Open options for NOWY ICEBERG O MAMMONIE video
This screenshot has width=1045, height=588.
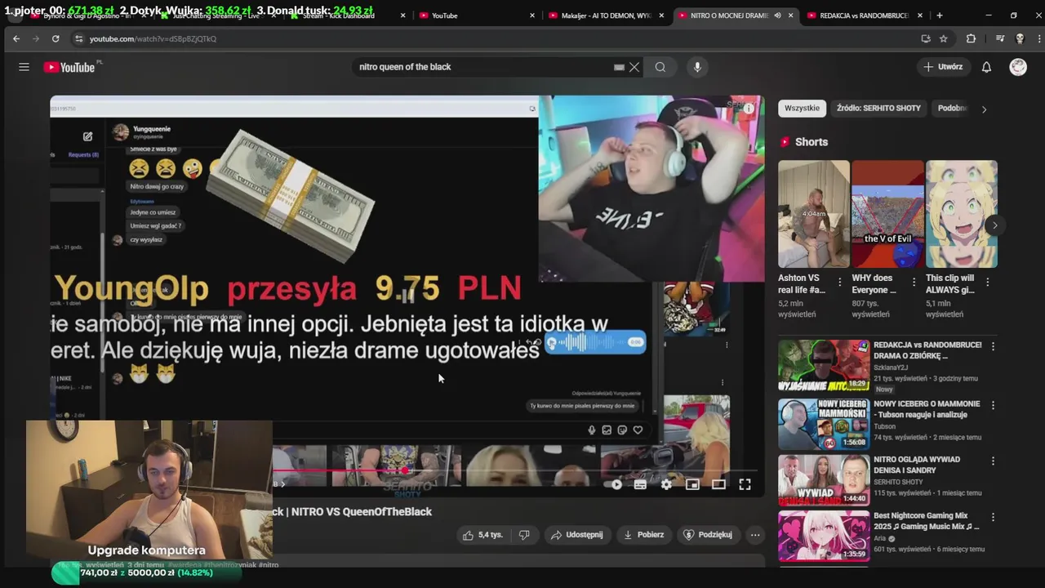point(993,405)
